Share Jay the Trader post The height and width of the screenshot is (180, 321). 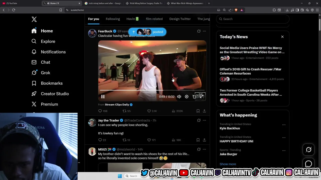(x=204, y=140)
